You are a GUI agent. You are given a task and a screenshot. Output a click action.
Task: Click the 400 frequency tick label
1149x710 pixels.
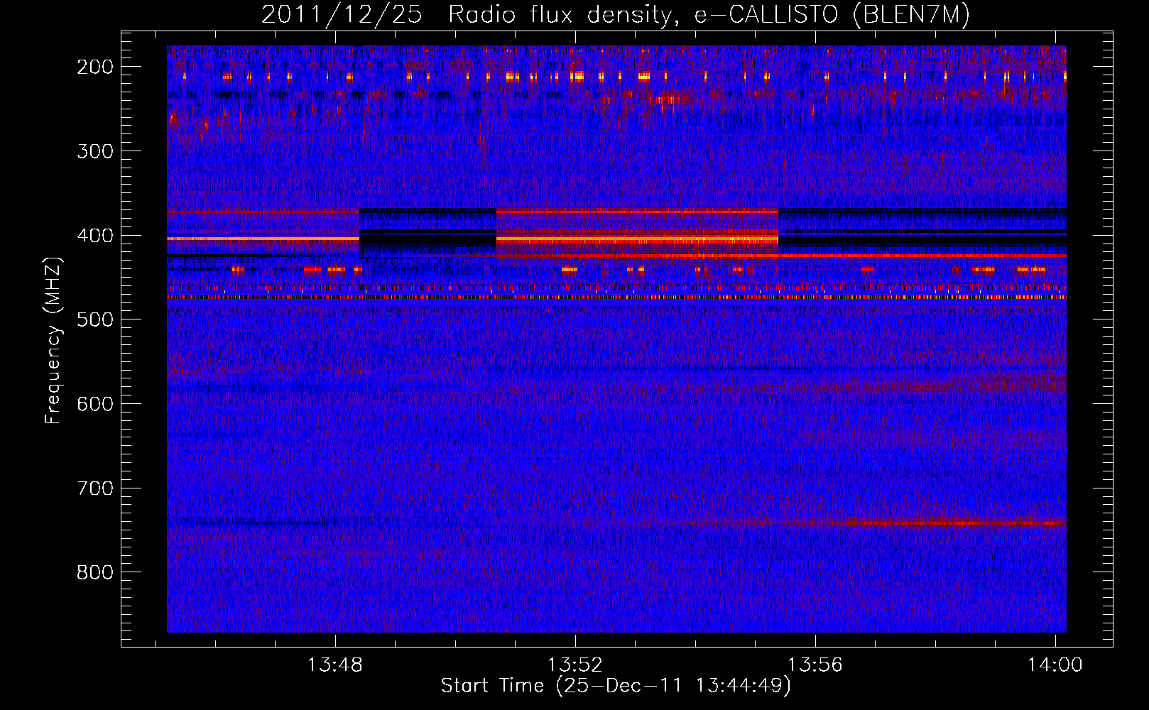pyautogui.click(x=94, y=236)
